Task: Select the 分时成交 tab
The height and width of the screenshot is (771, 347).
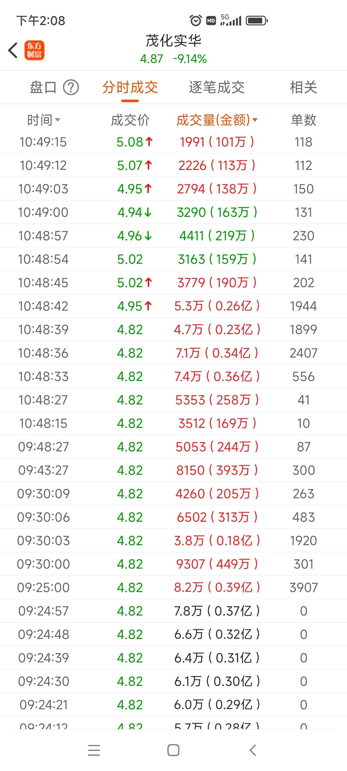Action: tap(130, 87)
